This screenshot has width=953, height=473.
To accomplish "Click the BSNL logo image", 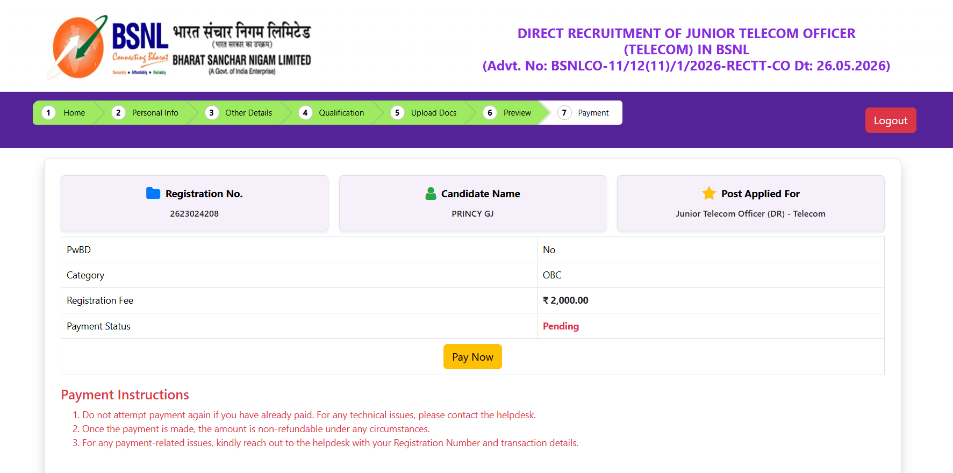I will tap(180, 47).
